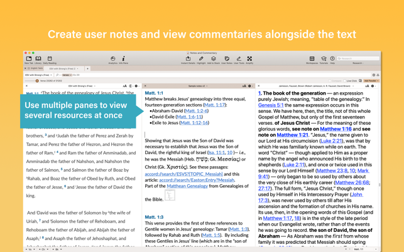Open the Daily Reading tool

[x=50, y=59]
